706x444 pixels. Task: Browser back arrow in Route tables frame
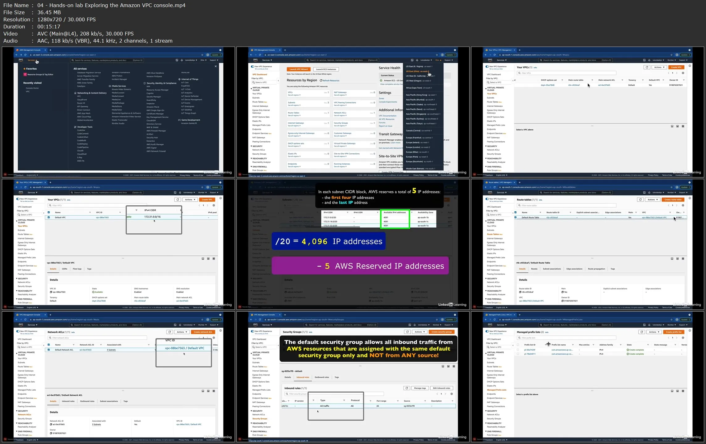486,187
